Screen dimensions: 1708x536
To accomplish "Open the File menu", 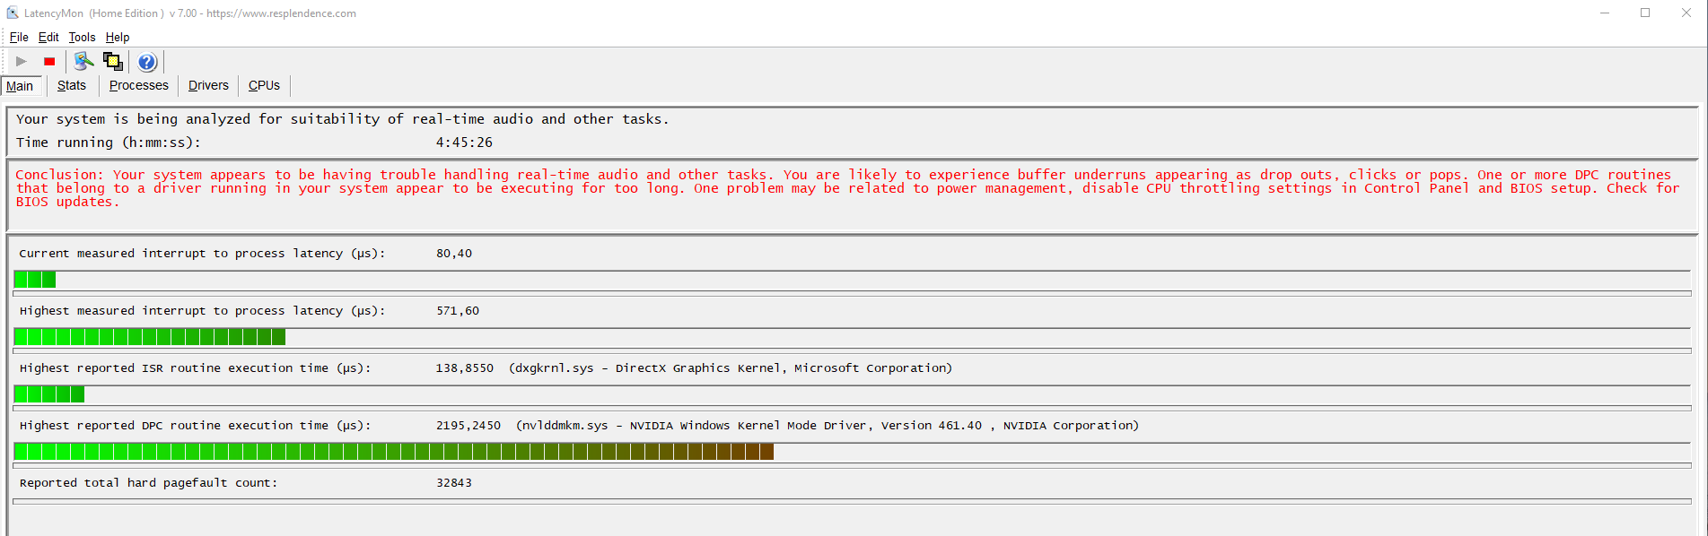I will (19, 37).
